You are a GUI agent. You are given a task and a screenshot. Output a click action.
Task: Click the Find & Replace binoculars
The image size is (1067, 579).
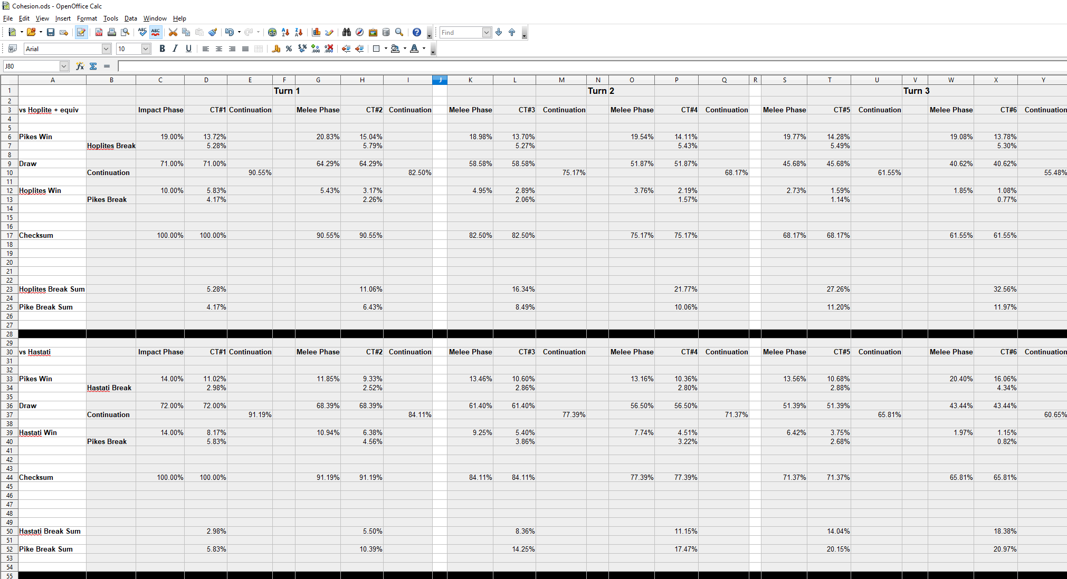pos(346,32)
